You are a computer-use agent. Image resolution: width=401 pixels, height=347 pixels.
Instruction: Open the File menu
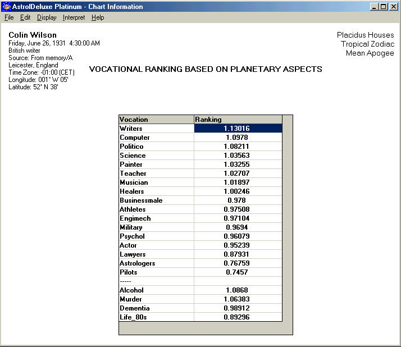coord(9,17)
